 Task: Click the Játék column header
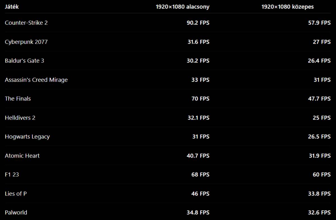click(12, 7)
